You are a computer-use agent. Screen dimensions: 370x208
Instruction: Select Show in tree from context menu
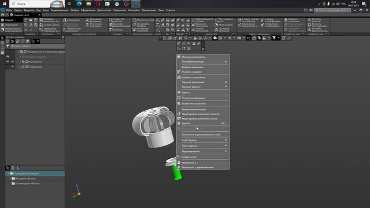(x=203, y=72)
